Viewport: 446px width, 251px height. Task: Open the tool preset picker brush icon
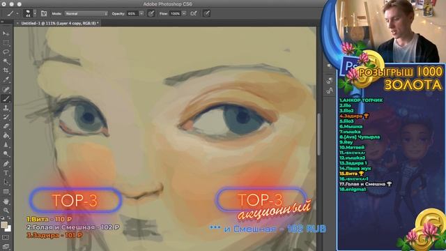10,13
